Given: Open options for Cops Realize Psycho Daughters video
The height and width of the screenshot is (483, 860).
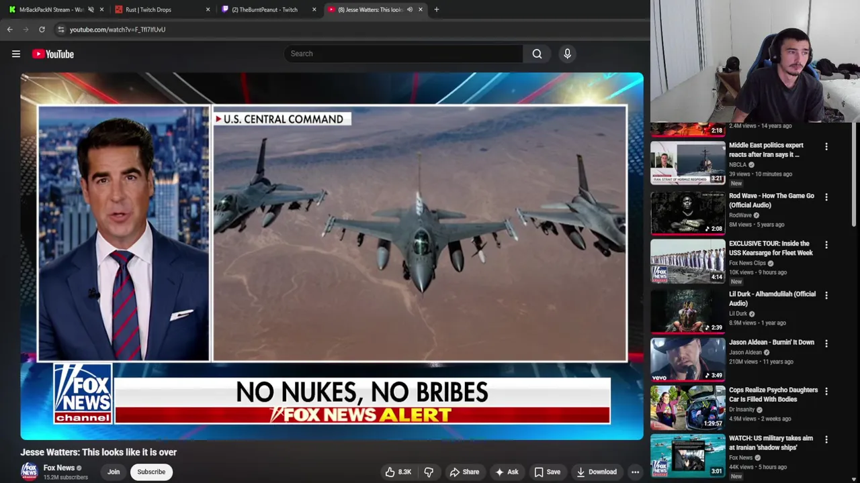Looking at the screenshot, I should click(826, 391).
